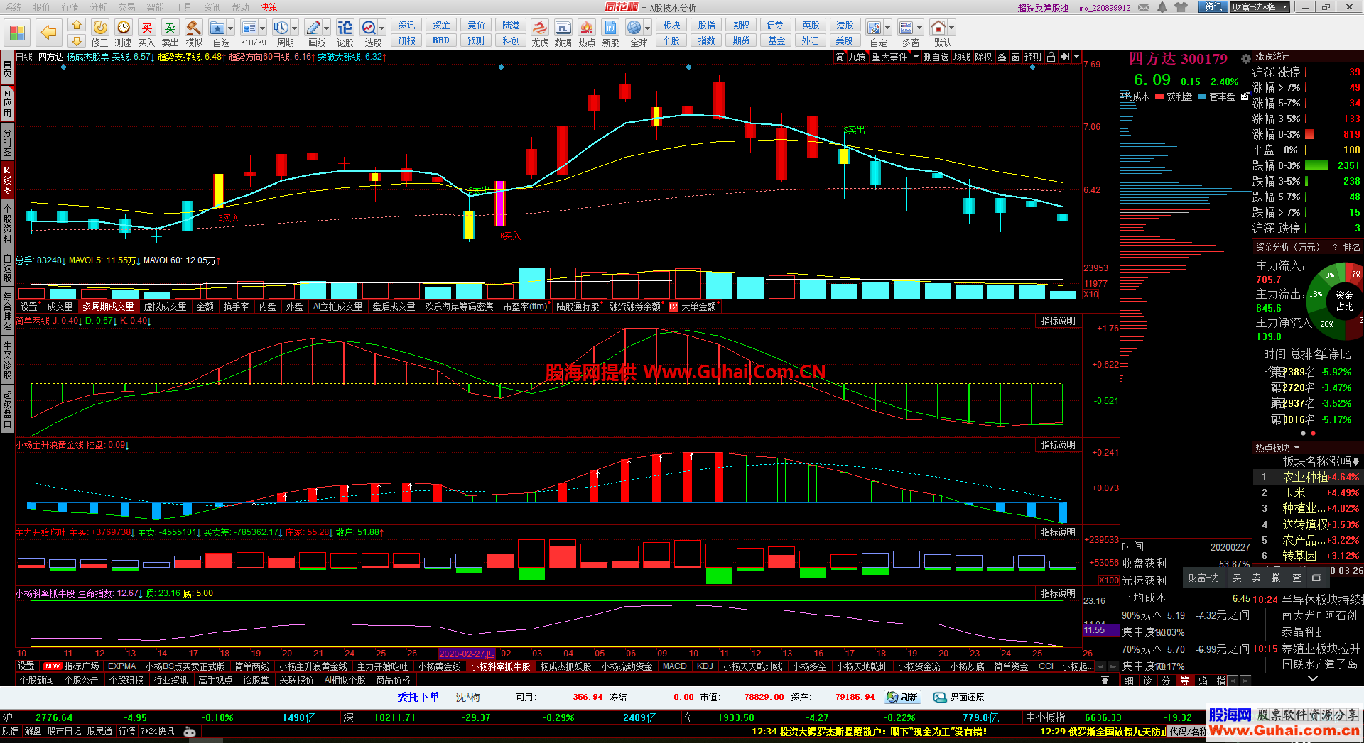
Task: Click the 界面还原 restore layout button
Action: [959, 697]
